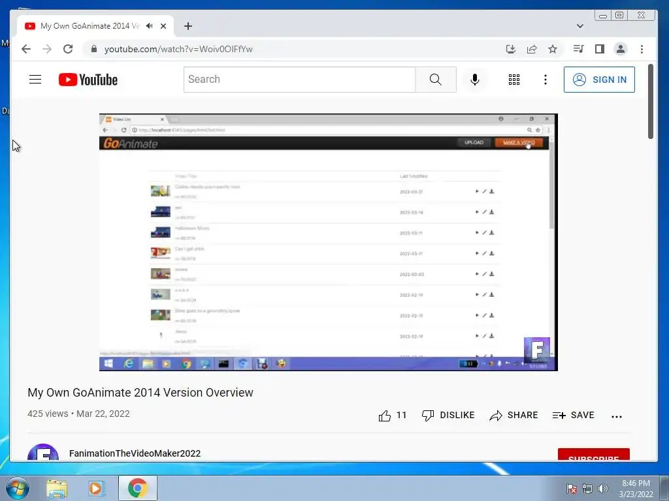
Task: Mute the tab via speaker icon
Action: [149, 26]
